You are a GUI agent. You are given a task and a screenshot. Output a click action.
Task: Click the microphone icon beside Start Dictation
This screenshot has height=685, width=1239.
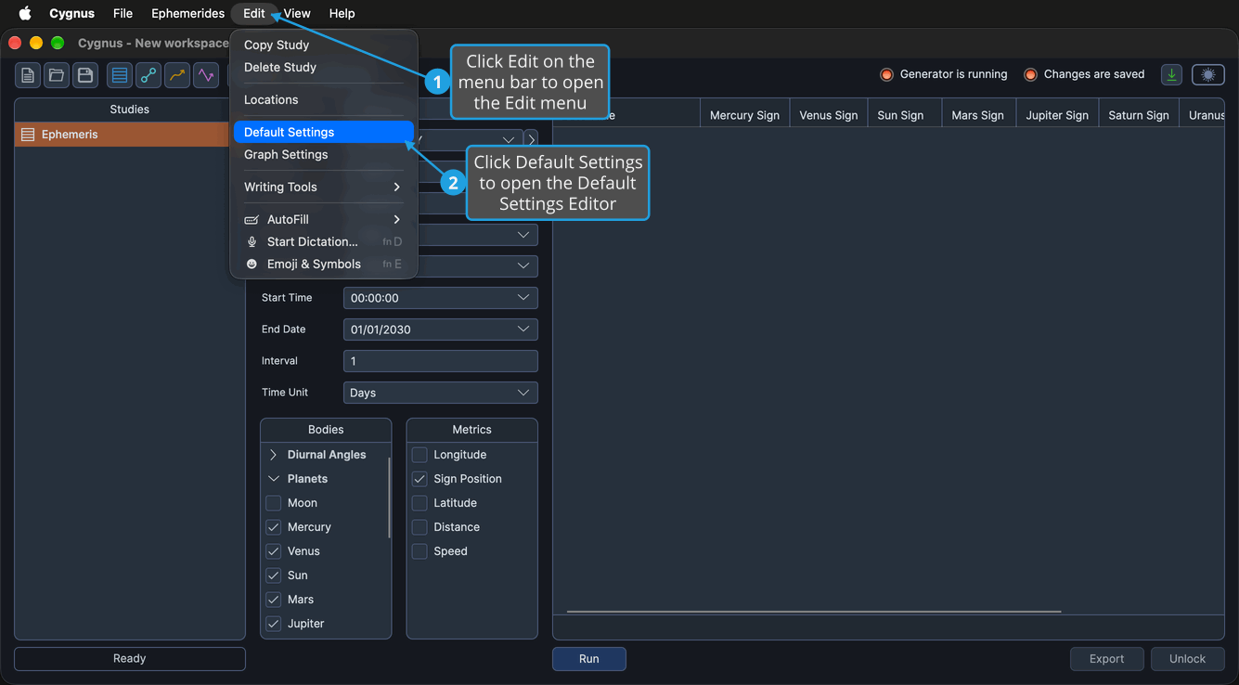pyautogui.click(x=252, y=241)
